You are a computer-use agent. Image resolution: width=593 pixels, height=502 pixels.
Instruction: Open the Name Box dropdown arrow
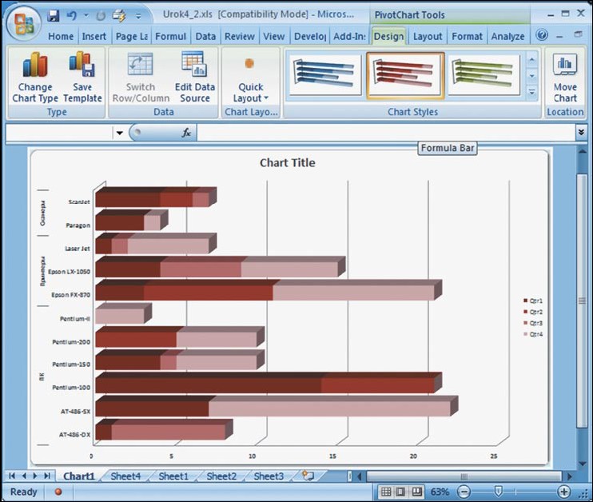pos(119,133)
